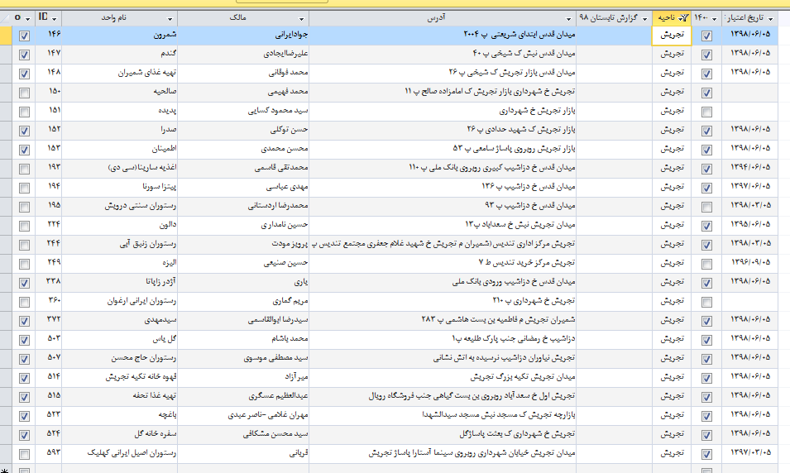Click the selected تجریش cell in row 146
Viewport: 790px width, 473px height.
(672, 36)
